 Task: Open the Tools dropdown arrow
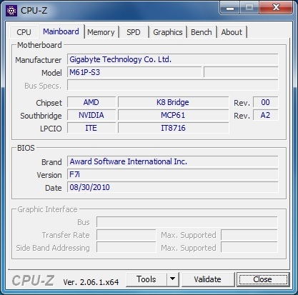point(173,279)
